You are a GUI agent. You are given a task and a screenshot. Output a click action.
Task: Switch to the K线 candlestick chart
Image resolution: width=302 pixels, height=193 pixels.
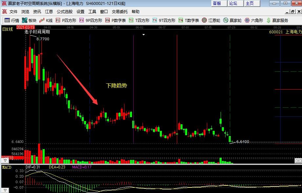pos(46,20)
